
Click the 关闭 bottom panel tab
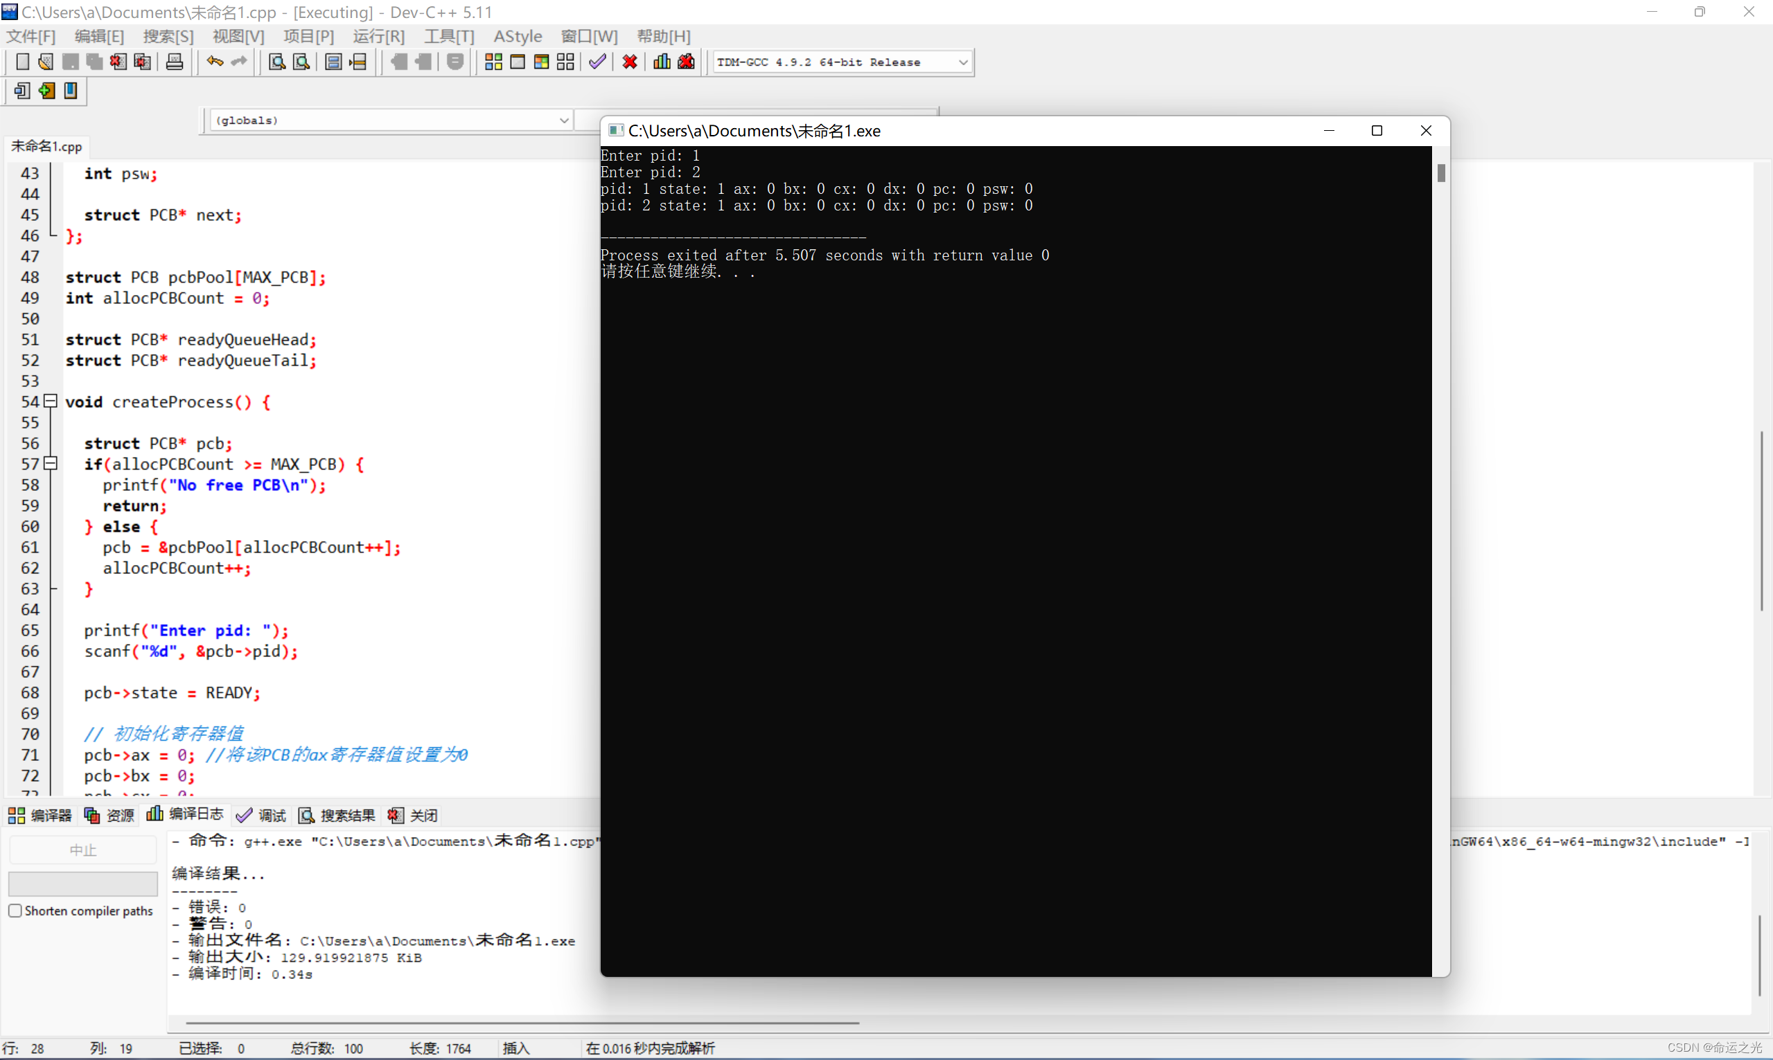point(412,815)
